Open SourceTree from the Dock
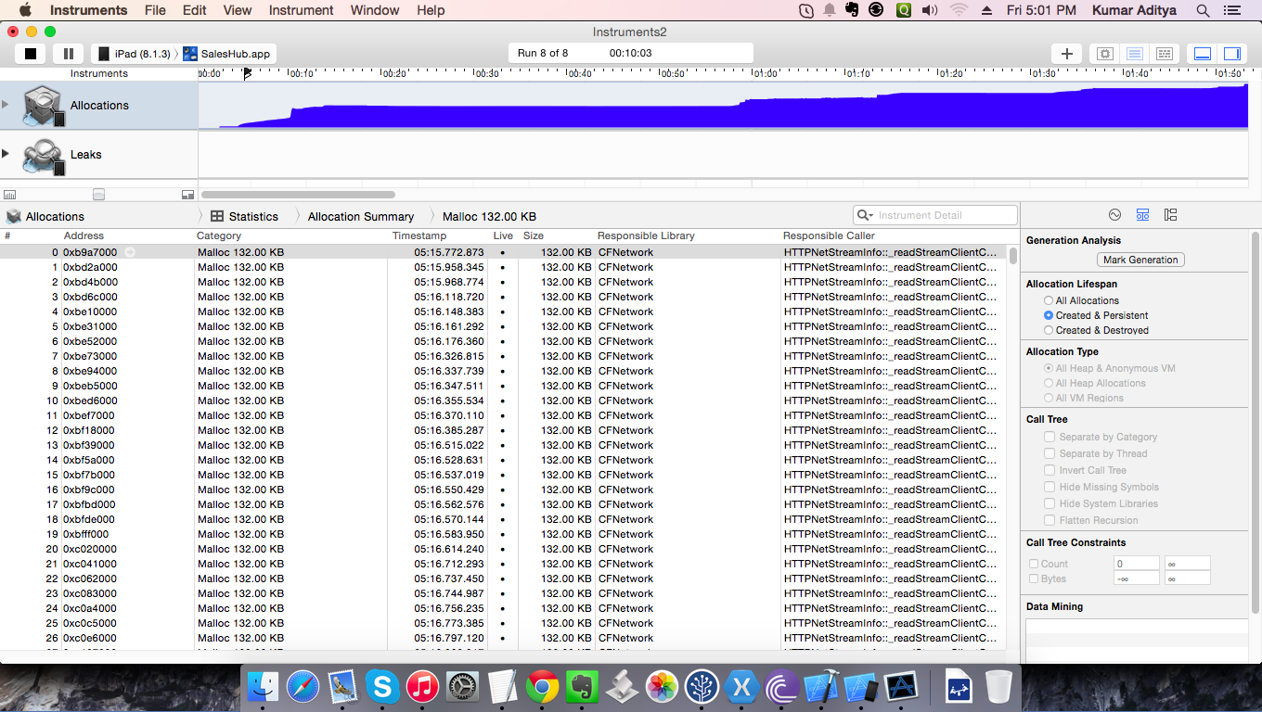 click(x=702, y=687)
